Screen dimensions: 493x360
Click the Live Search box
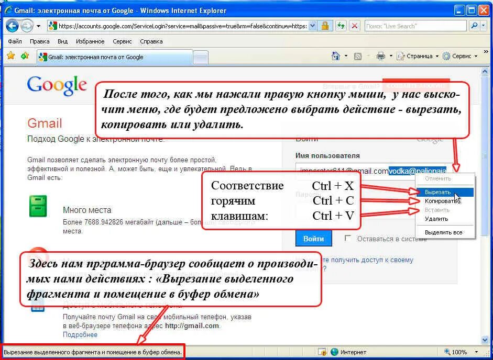415,26
